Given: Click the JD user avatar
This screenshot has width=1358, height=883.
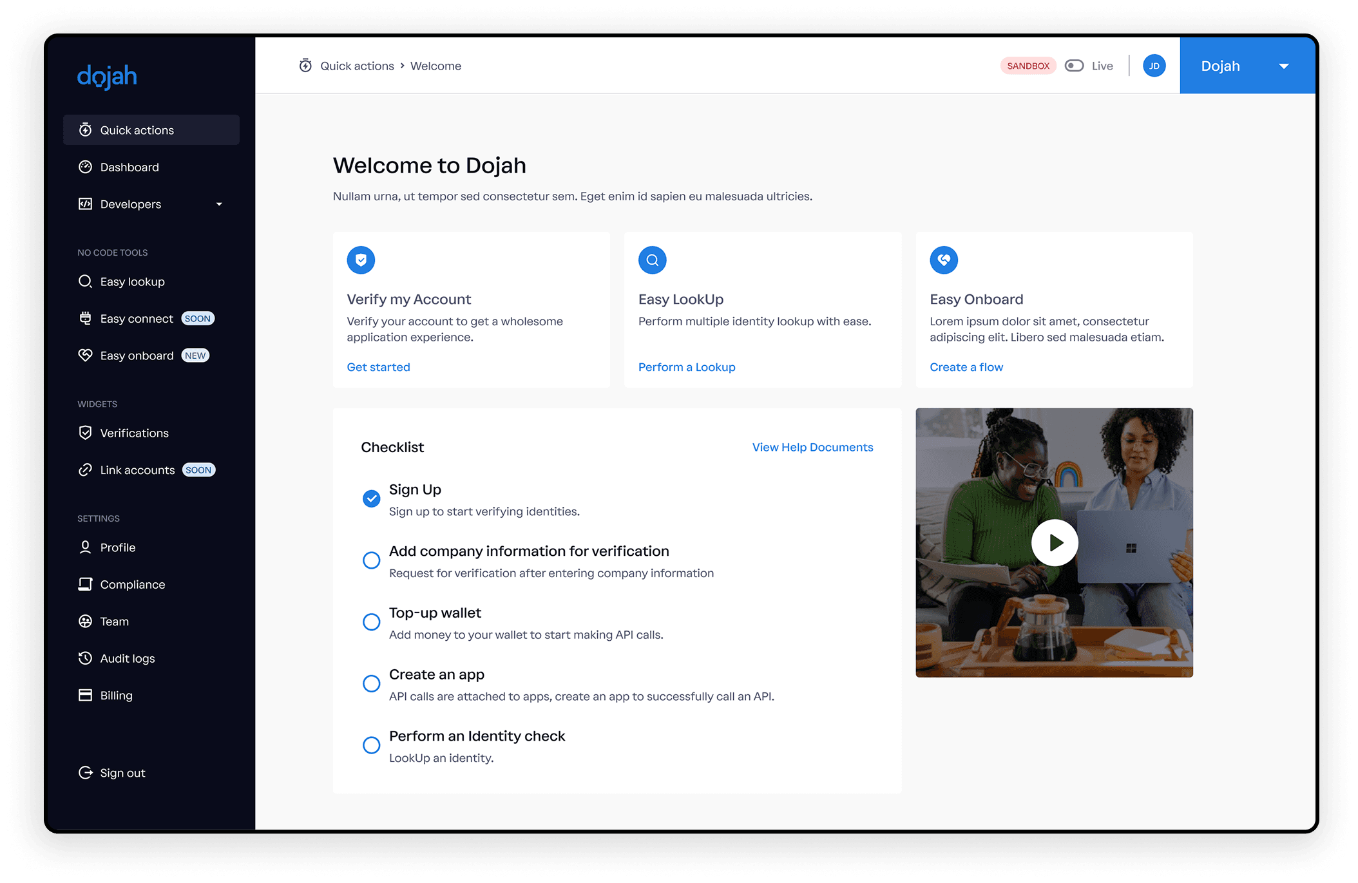Looking at the screenshot, I should coord(1154,66).
